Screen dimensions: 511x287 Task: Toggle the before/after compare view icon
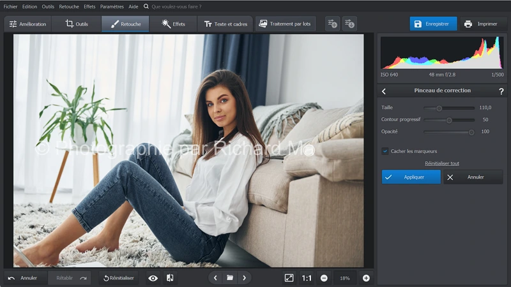(170, 278)
